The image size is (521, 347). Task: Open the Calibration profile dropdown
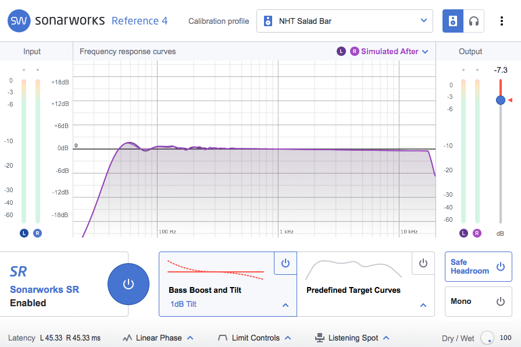pos(345,21)
